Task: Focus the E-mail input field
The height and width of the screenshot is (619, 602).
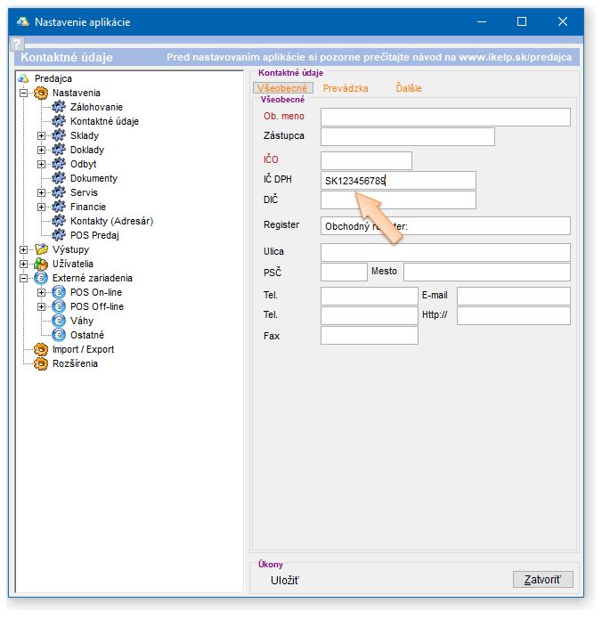Action: [513, 296]
